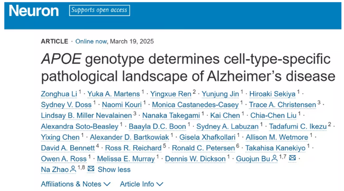Click the envelope icon beside Guojun Bu

pos(292,158)
